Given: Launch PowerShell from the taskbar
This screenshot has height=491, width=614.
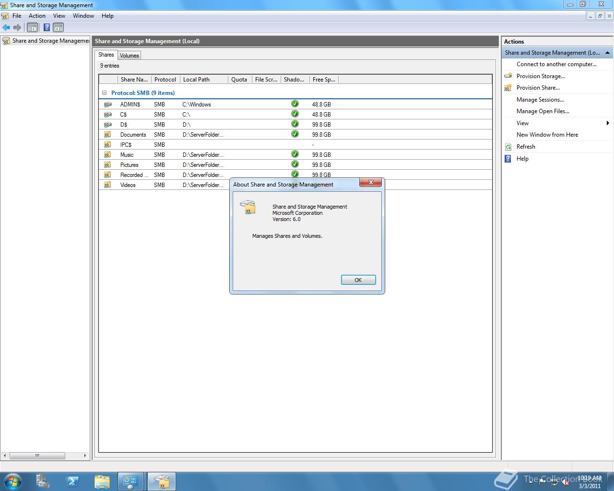Looking at the screenshot, I should pyautogui.click(x=72, y=481).
